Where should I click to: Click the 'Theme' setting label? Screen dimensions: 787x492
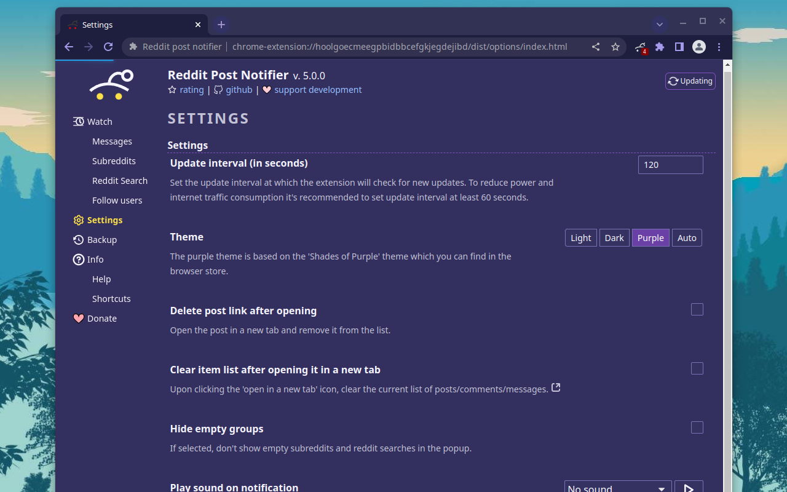click(187, 237)
